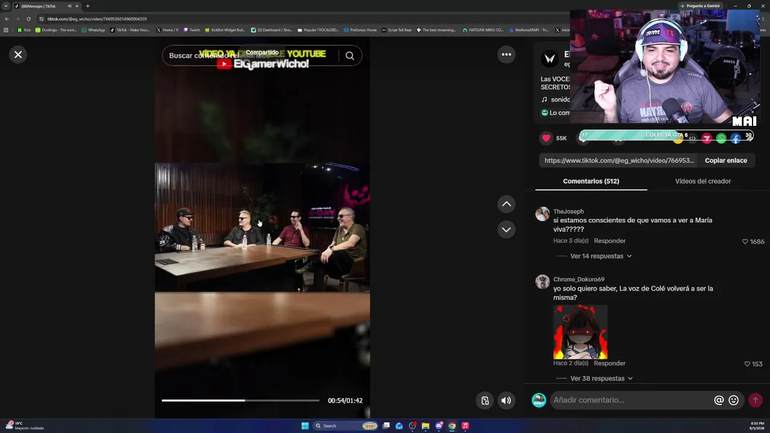Open the HATSUNE MIKU bookmark

483,30
